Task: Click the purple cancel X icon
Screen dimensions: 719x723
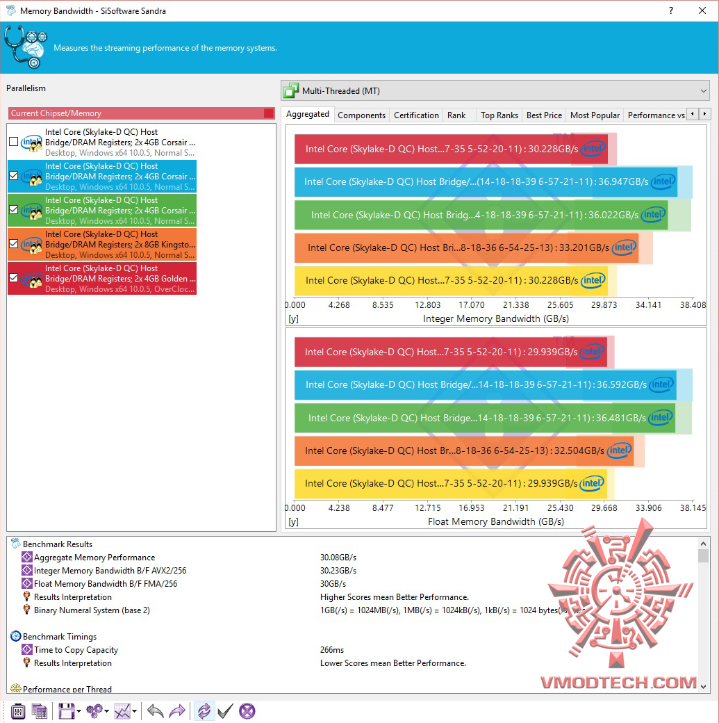Action: click(x=247, y=711)
